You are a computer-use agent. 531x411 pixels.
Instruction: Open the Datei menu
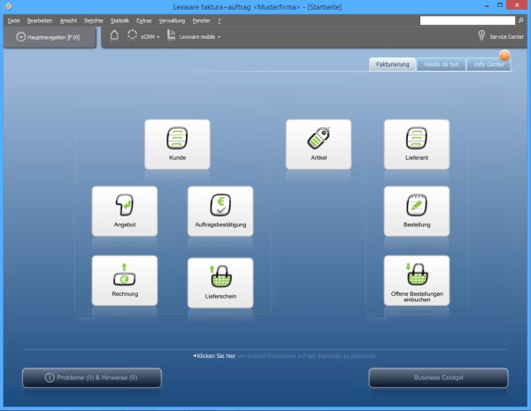pyautogui.click(x=13, y=20)
